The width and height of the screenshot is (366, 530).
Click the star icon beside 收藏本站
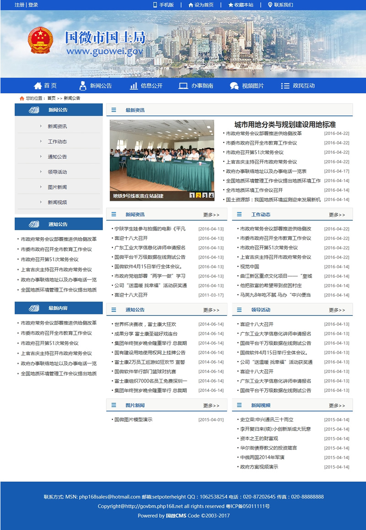tap(231, 5)
